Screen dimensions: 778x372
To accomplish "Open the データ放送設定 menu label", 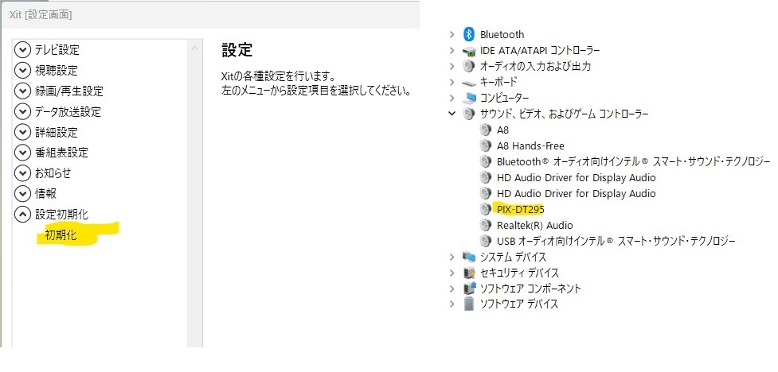I will pyautogui.click(x=68, y=112).
